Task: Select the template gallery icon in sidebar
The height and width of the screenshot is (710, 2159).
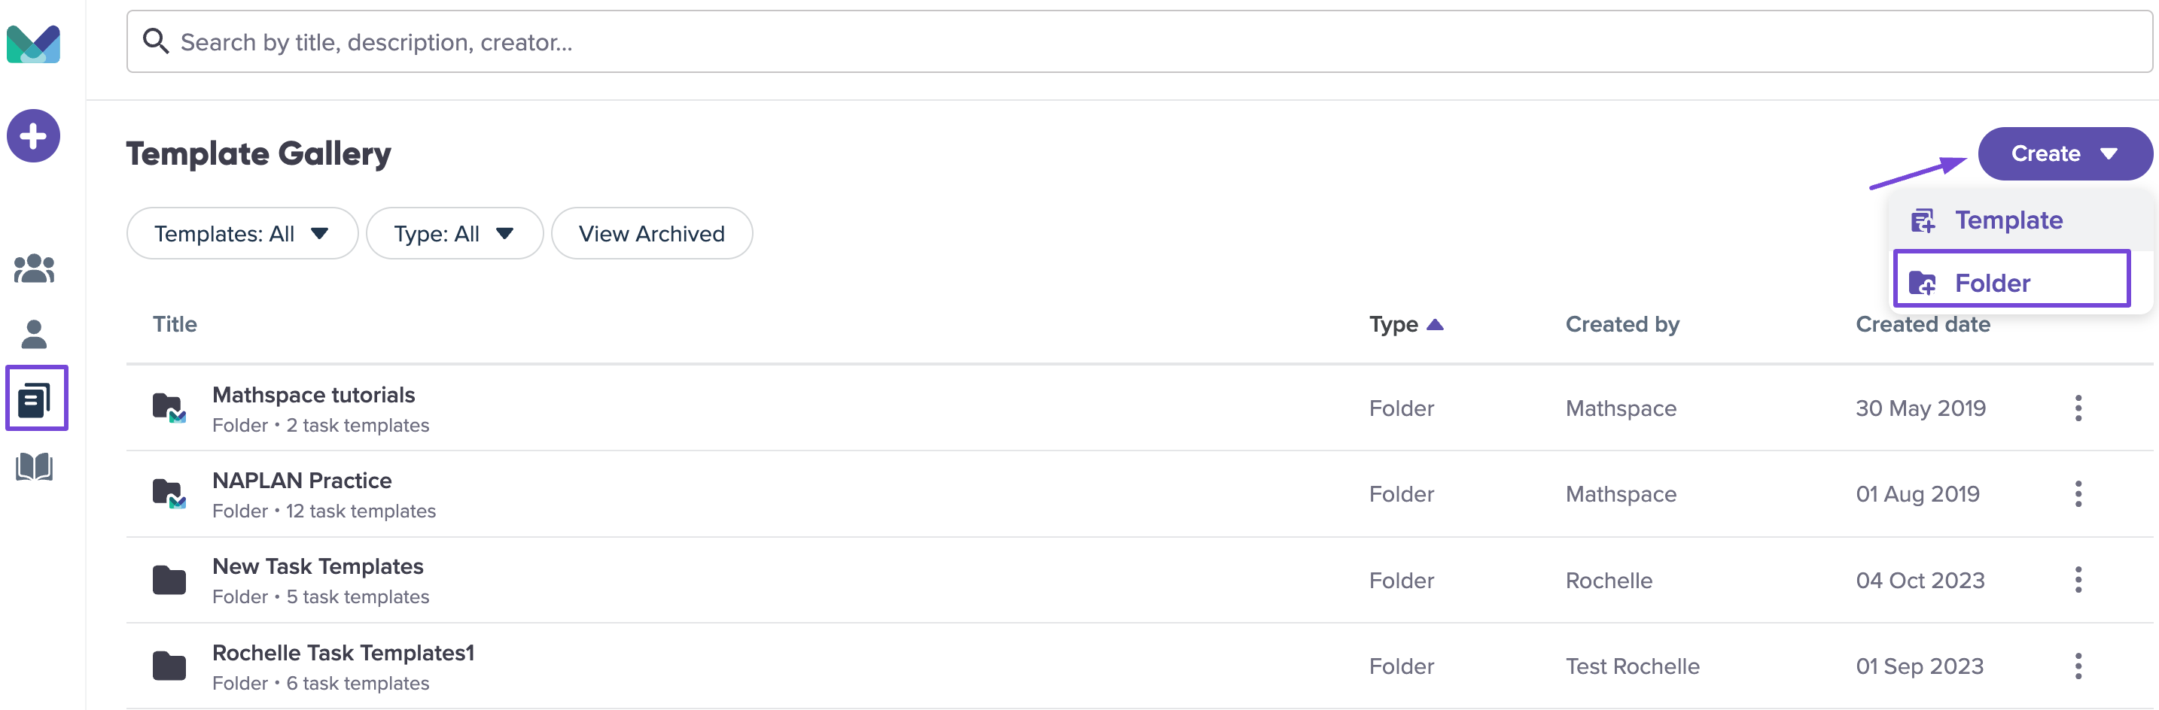Action: pos(35,399)
